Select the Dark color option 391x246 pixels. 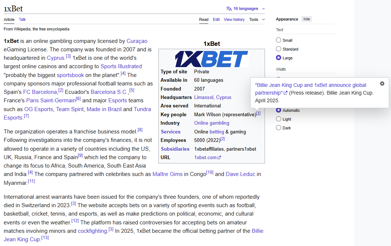coord(279,128)
